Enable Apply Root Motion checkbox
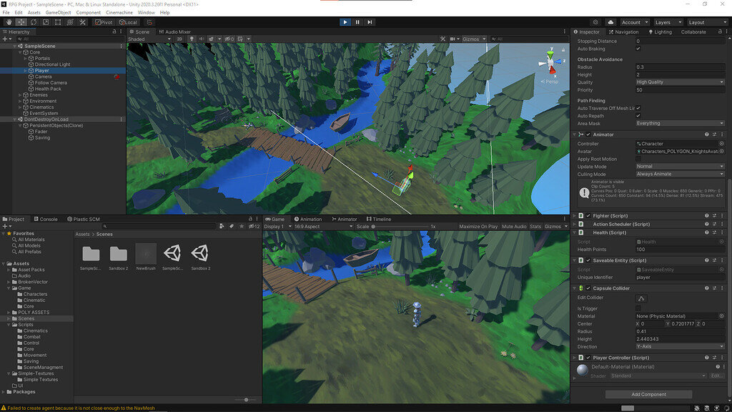 [x=638, y=159]
